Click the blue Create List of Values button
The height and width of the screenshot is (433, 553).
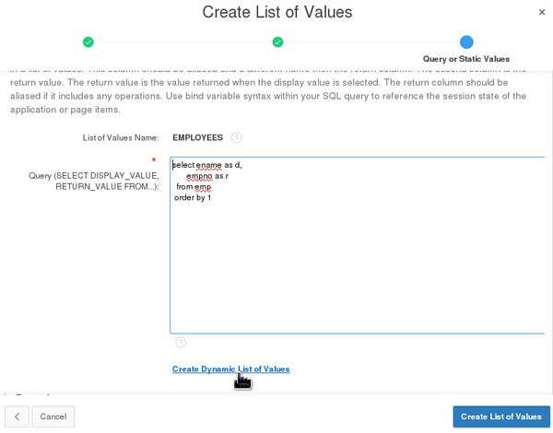[x=500, y=416]
